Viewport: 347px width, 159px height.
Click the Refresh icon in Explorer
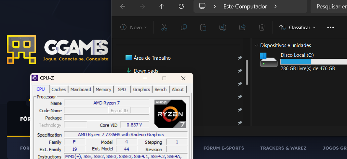pos(181,6)
